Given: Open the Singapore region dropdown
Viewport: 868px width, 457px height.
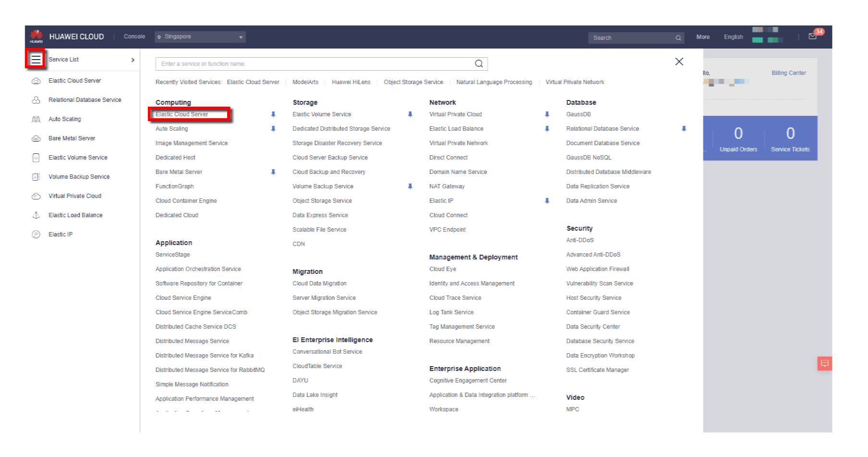Looking at the screenshot, I should pyautogui.click(x=200, y=37).
